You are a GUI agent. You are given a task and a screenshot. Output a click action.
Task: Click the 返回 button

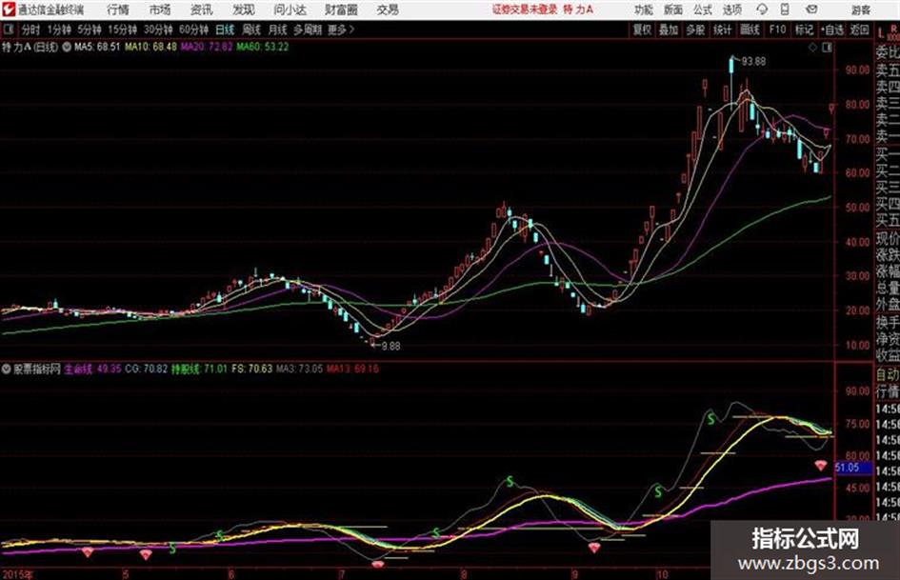coord(859,30)
